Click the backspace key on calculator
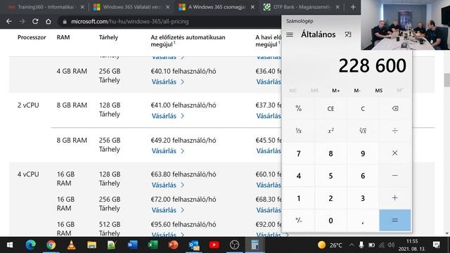The width and height of the screenshot is (450, 253). [x=395, y=108]
